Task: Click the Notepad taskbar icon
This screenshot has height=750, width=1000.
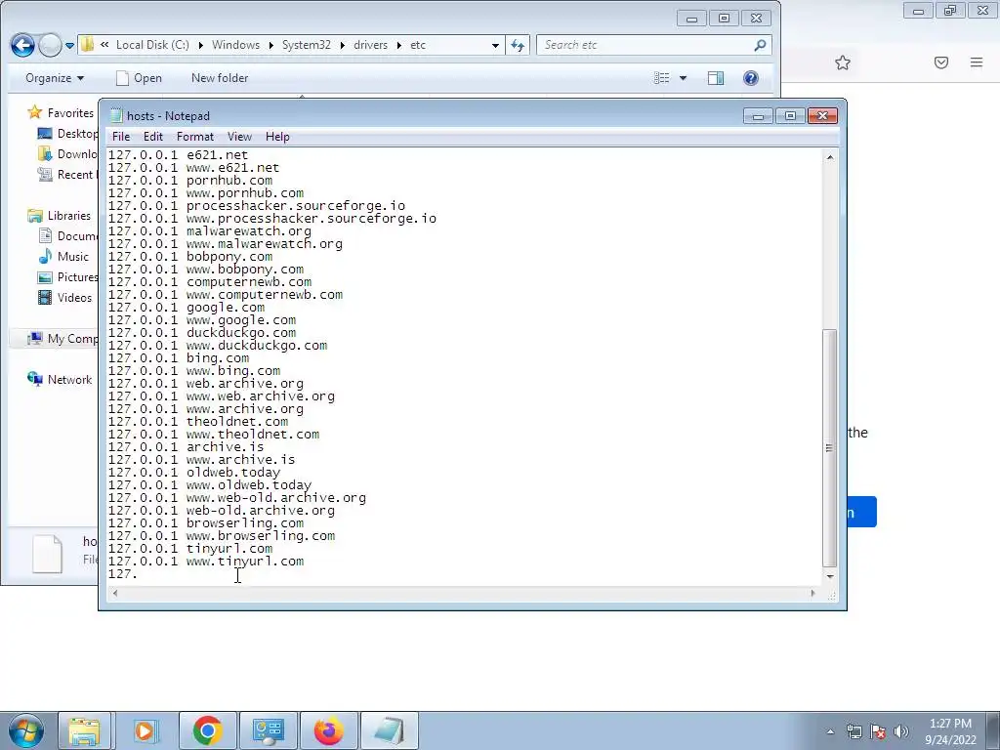Action: (390, 730)
